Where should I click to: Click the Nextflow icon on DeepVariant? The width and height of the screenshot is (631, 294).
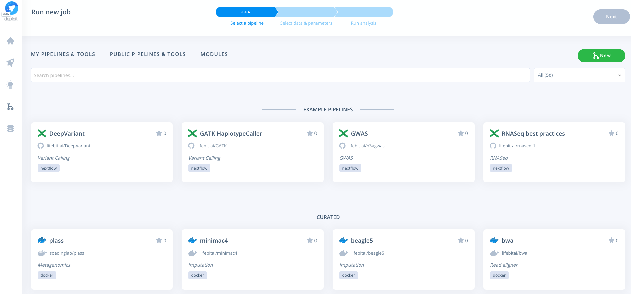coord(42,133)
